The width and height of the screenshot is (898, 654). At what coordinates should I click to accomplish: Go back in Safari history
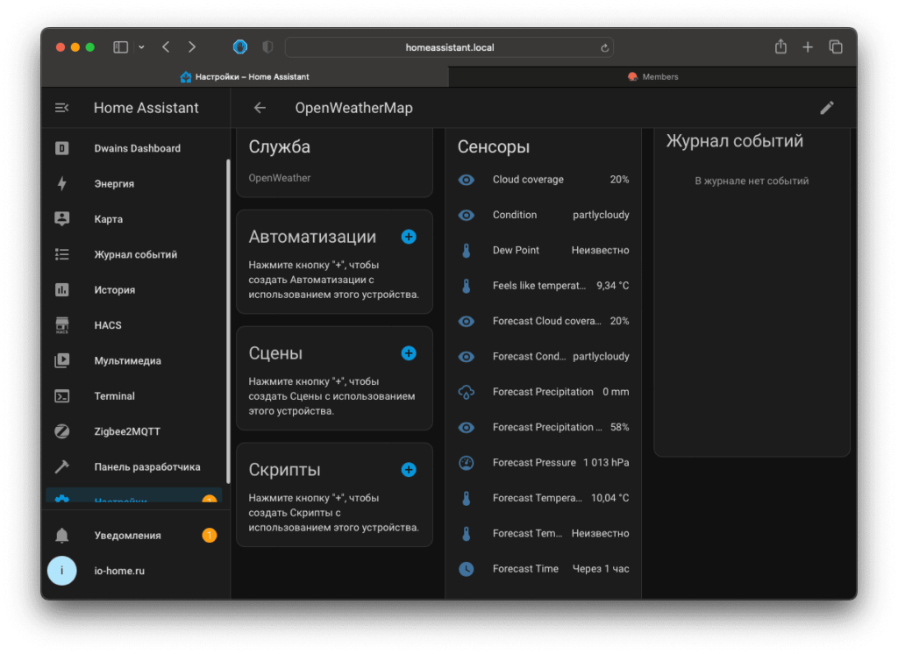pos(166,47)
